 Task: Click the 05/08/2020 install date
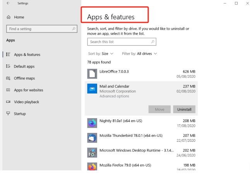click(186, 76)
